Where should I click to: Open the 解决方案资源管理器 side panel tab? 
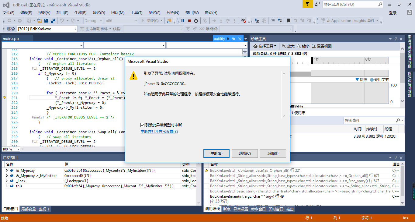pyautogui.click(x=410, y=51)
